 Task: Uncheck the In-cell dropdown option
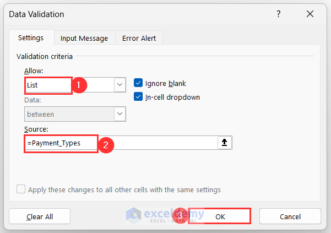click(x=138, y=97)
